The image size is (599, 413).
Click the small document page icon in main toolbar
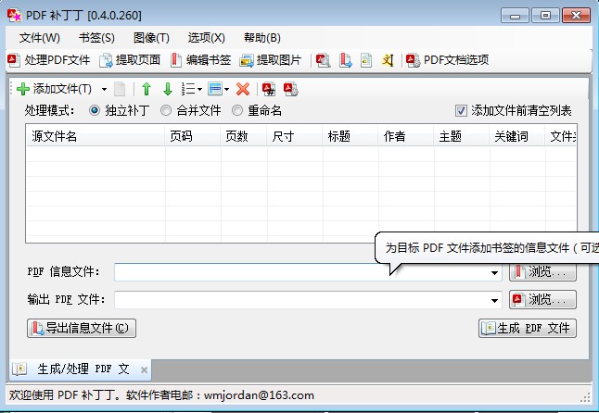[366, 60]
